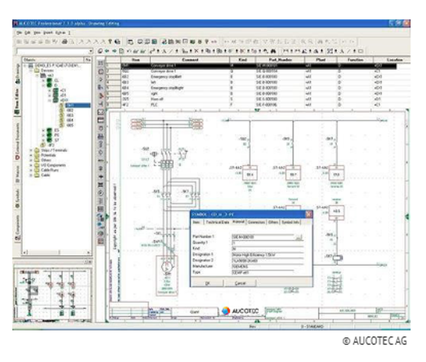Open the toolbar combo box dropdown arrow
This screenshot has width=426, height=362.
tap(90, 51)
